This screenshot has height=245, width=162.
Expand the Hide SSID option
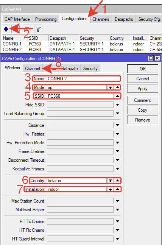tap(117, 105)
